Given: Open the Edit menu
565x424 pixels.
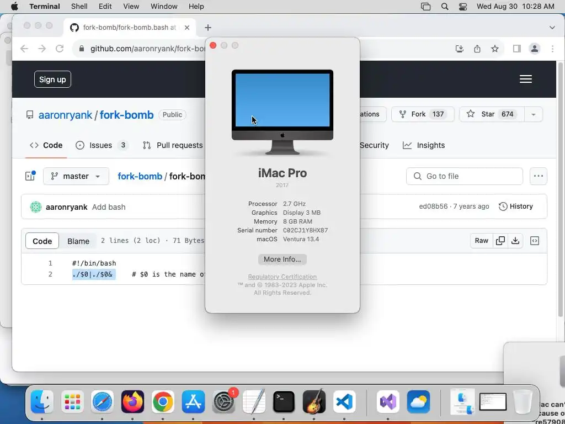Looking at the screenshot, I should click(x=105, y=7).
